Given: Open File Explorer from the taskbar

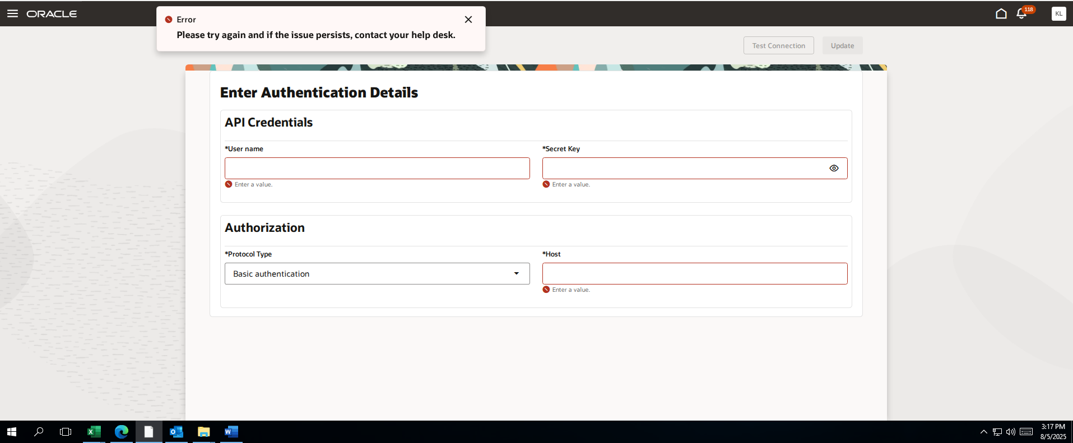Looking at the screenshot, I should click(203, 432).
